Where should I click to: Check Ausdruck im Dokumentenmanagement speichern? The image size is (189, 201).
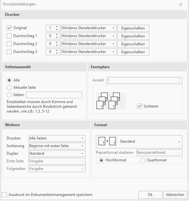[4, 195]
